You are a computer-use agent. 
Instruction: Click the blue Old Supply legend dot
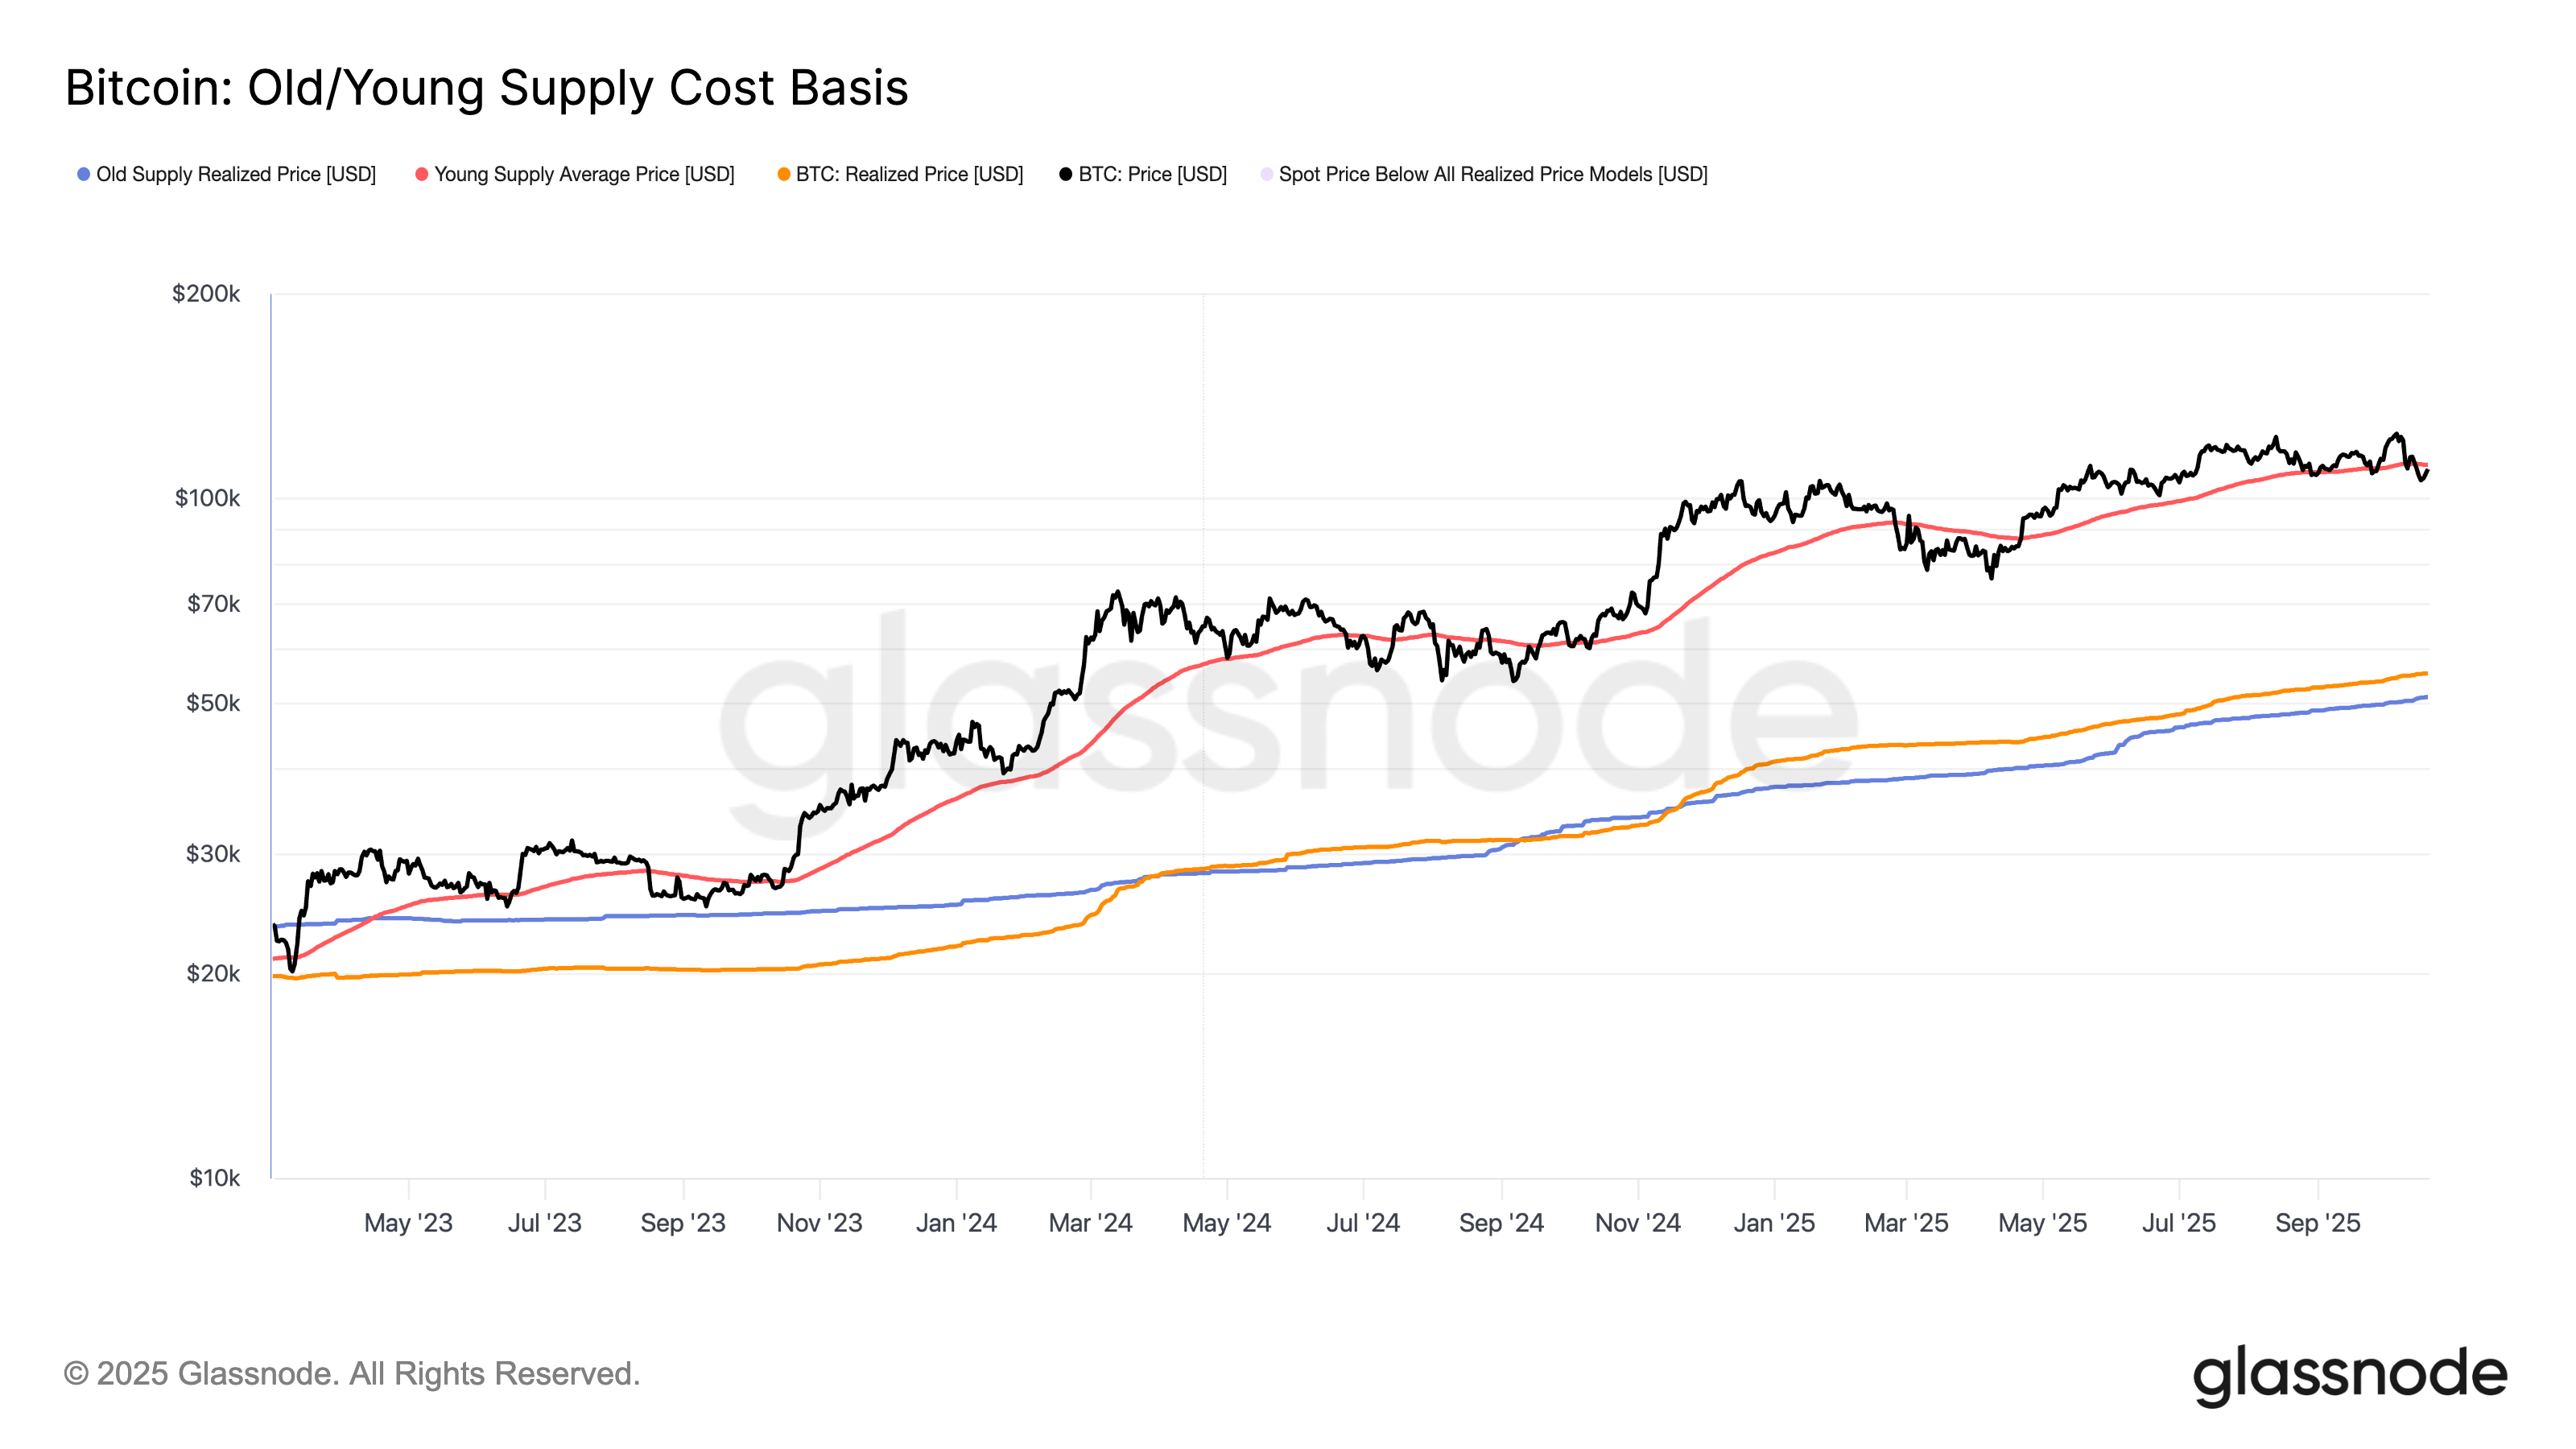point(84,175)
